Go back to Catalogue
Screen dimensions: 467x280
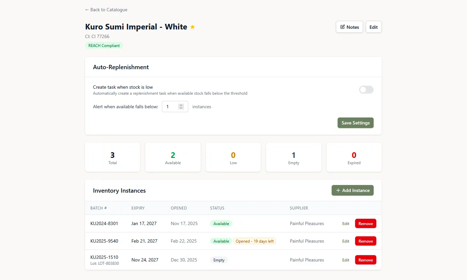(106, 10)
